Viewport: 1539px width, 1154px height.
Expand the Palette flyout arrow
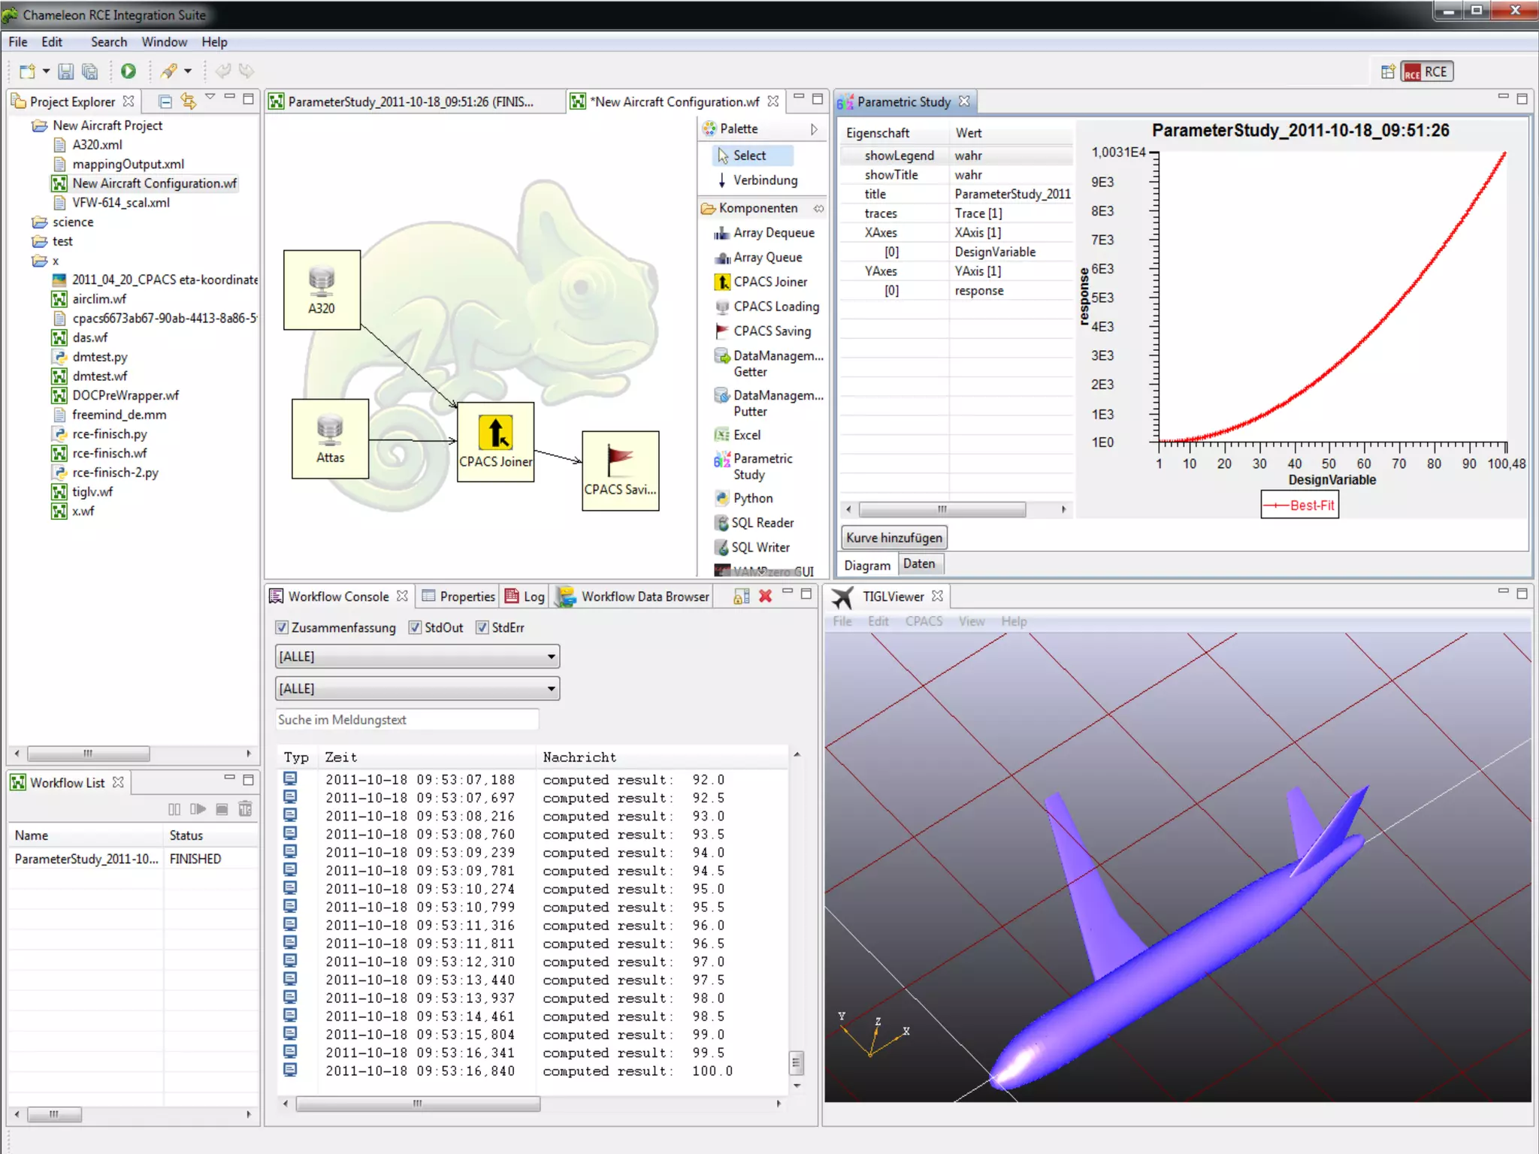click(x=814, y=129)
